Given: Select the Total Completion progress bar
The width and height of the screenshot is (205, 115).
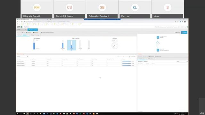Looking at the screenshot, I should coord(34,45).
